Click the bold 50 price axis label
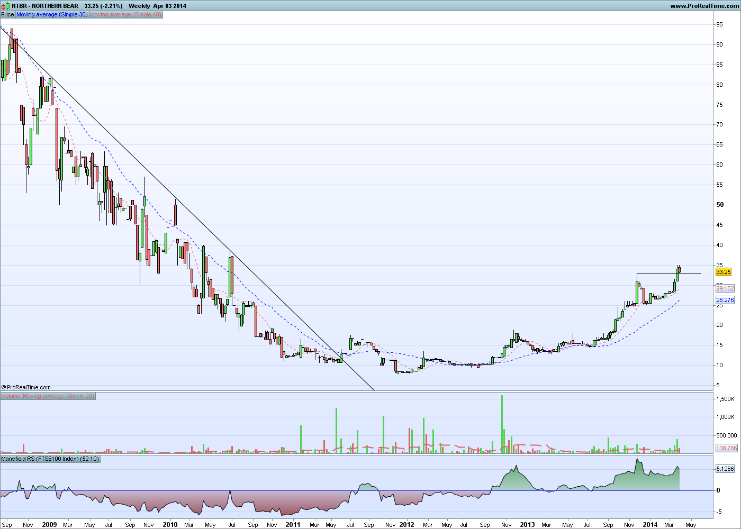741x529 pixels. (720, 205)
